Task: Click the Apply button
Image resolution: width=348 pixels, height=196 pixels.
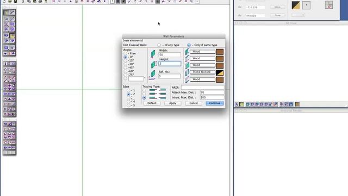Action: point(173,103)
